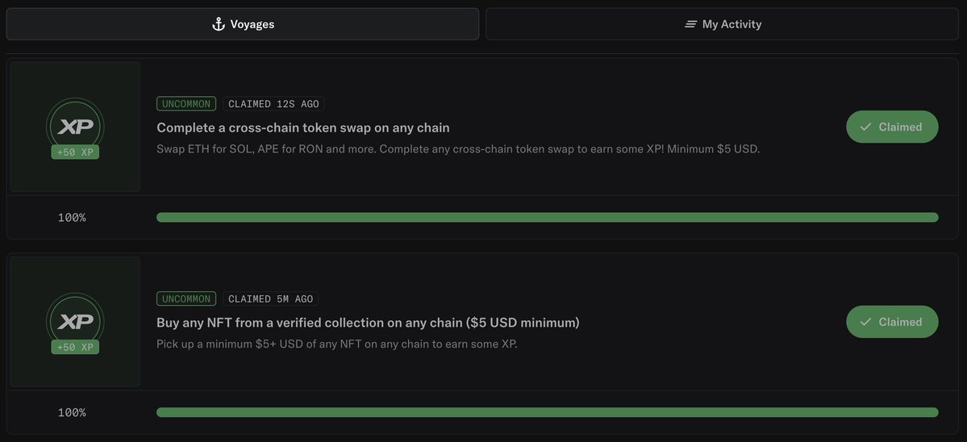Click the CLAIMED 12S AGO label
The width and height of the screenshot is (967, 442).
[x=274, y=103]
